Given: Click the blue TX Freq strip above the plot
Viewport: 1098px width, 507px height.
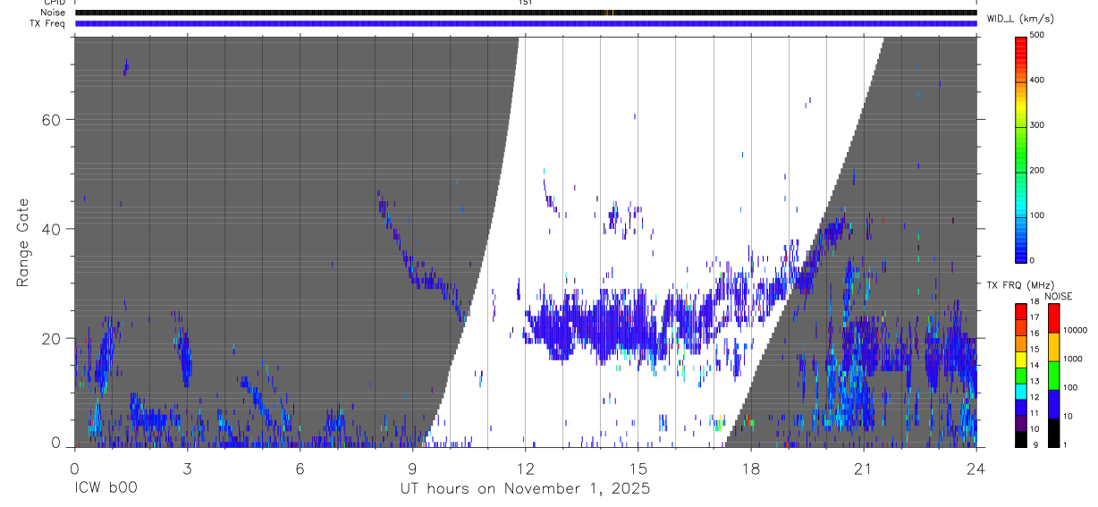Looking at the screenshot, I should (526, 23).
